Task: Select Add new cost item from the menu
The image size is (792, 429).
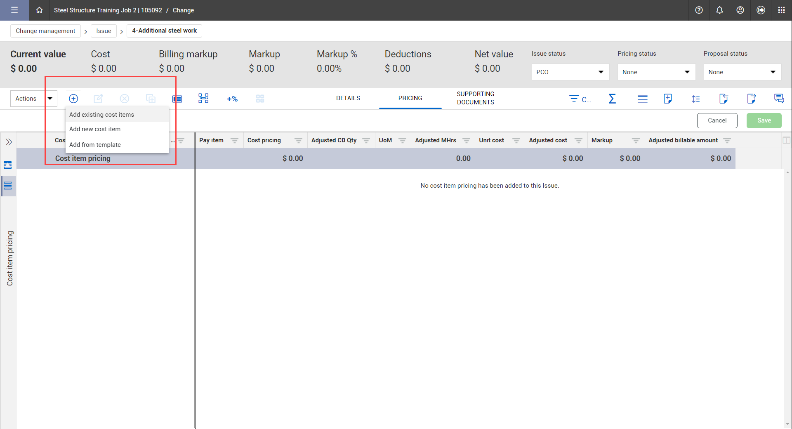Action: click(x=95, y=129)
